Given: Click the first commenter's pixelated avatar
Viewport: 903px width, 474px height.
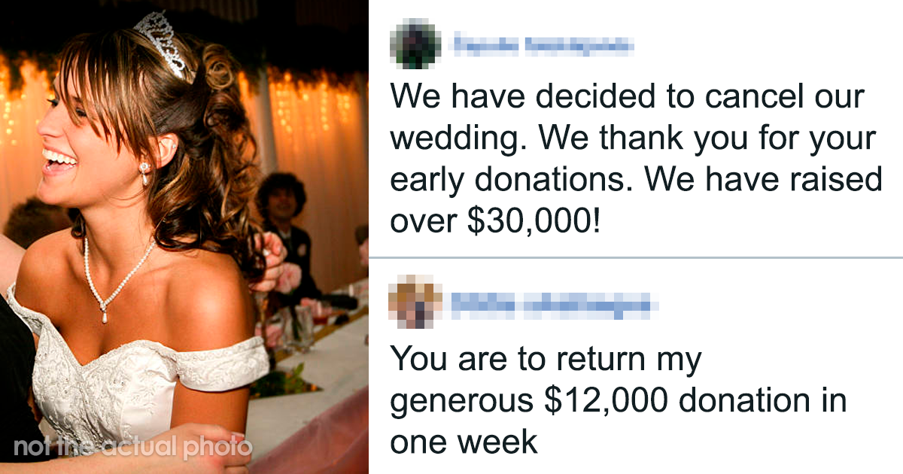Looking at the screenshot, I should (415, 45).
